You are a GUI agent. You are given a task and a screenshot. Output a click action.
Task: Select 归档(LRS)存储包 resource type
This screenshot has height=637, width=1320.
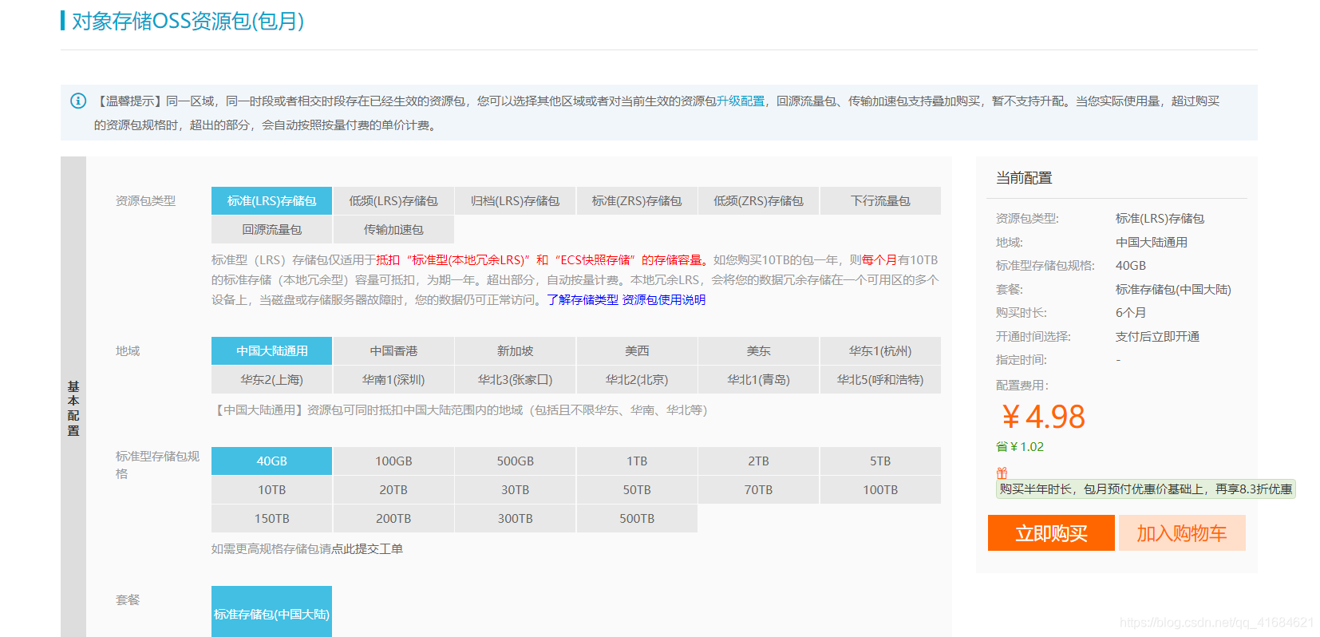pos(515,201)
